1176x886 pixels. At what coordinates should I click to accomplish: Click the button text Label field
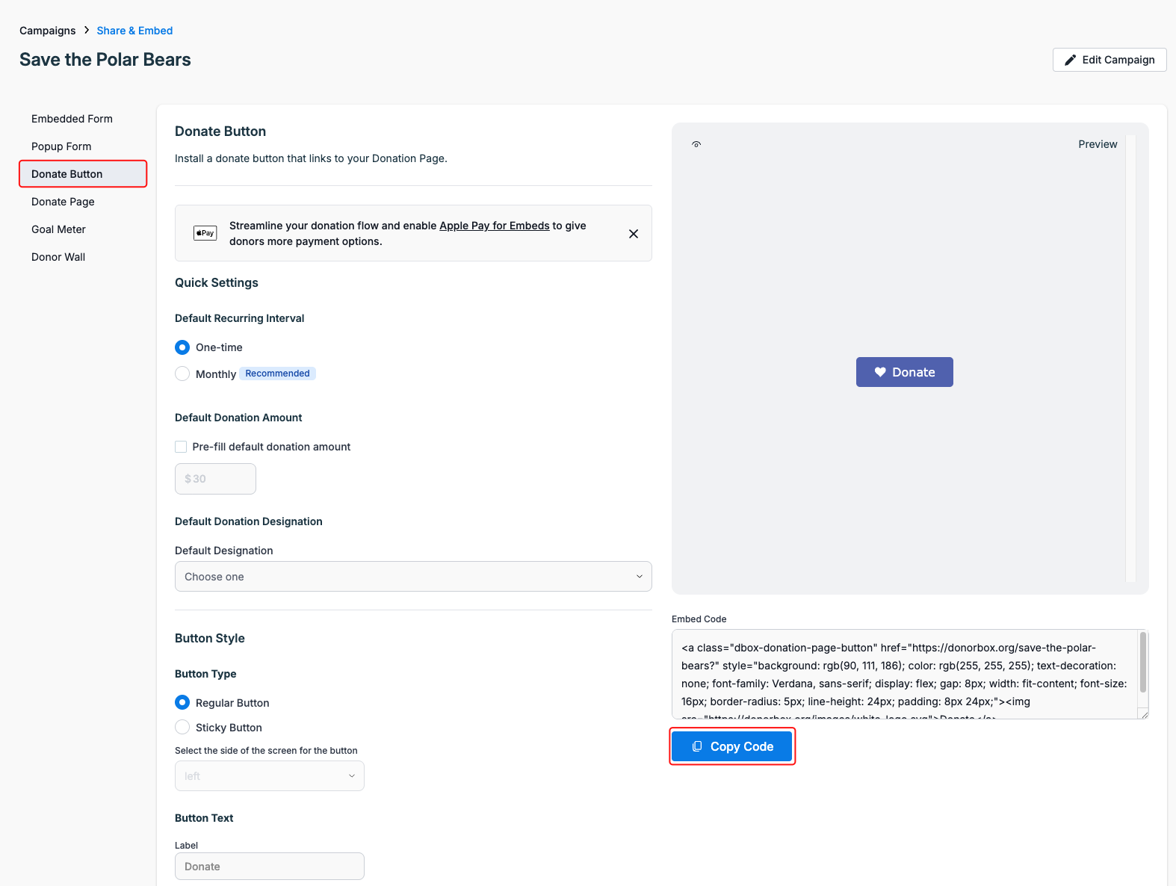tap(269, 867)
